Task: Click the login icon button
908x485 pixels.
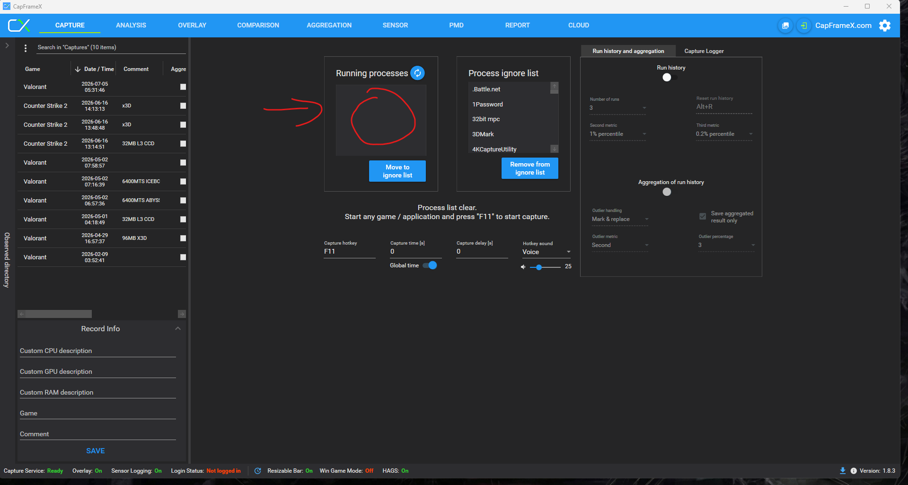Action: click(803, 26)
